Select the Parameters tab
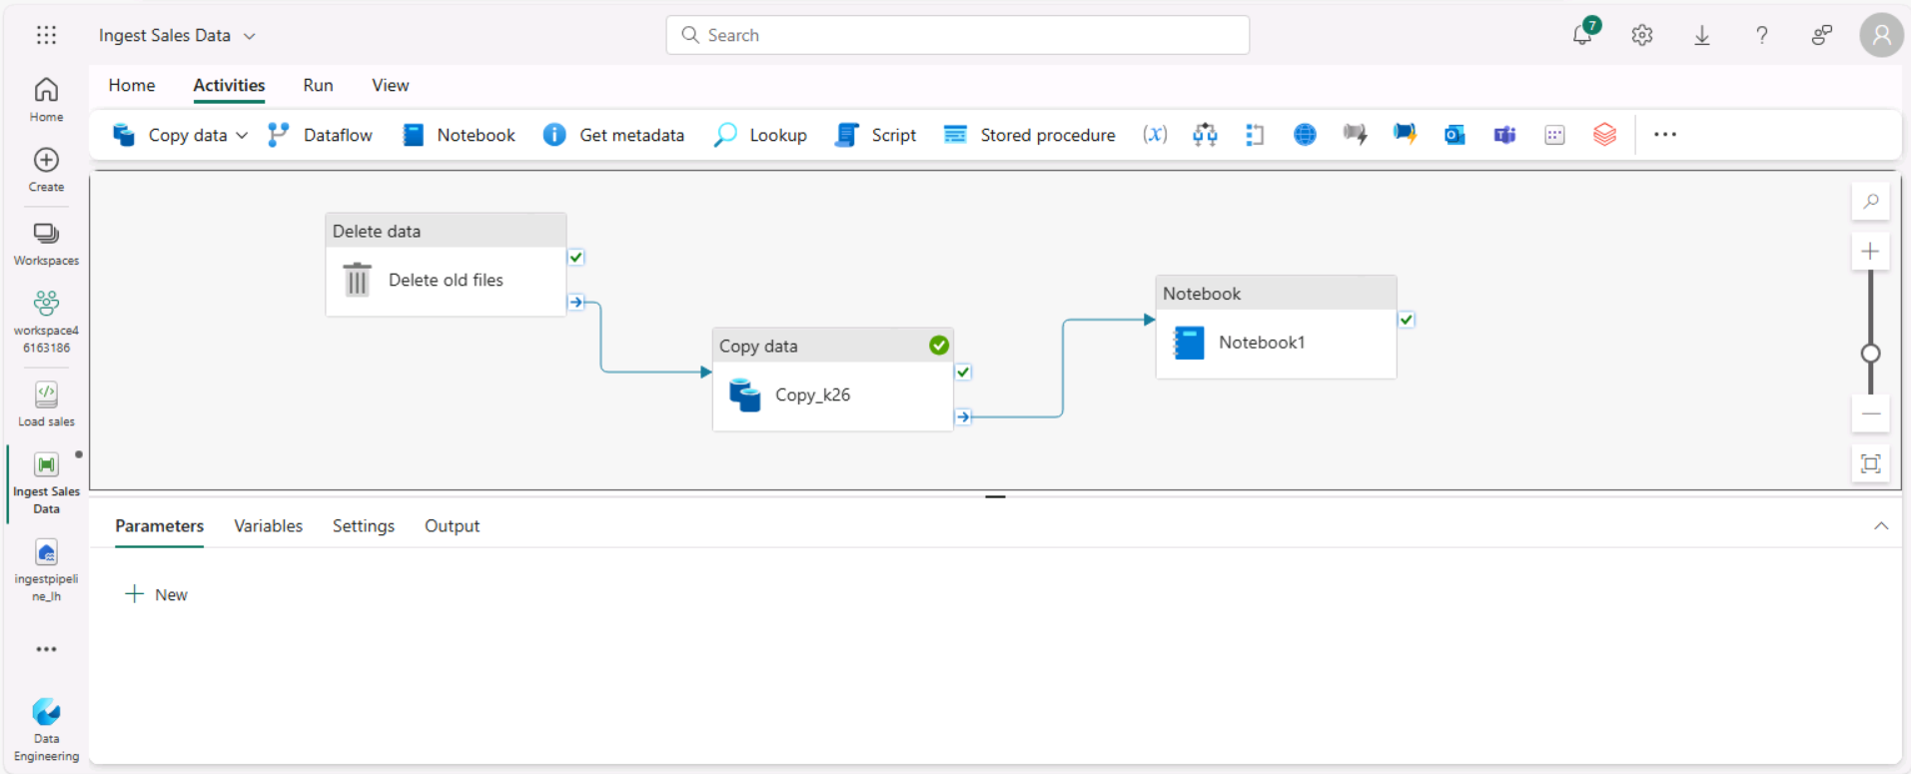This screenshot has width=1911, height=774. click(x=159, y=526)
